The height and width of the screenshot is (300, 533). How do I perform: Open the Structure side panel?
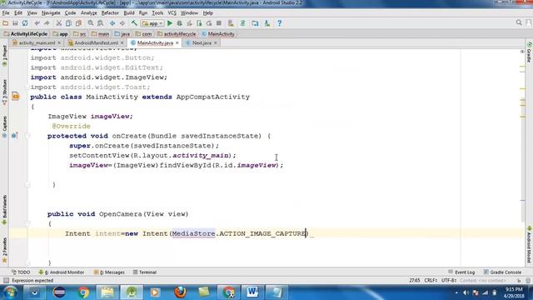pyautogui.click(x=4, y=92)
